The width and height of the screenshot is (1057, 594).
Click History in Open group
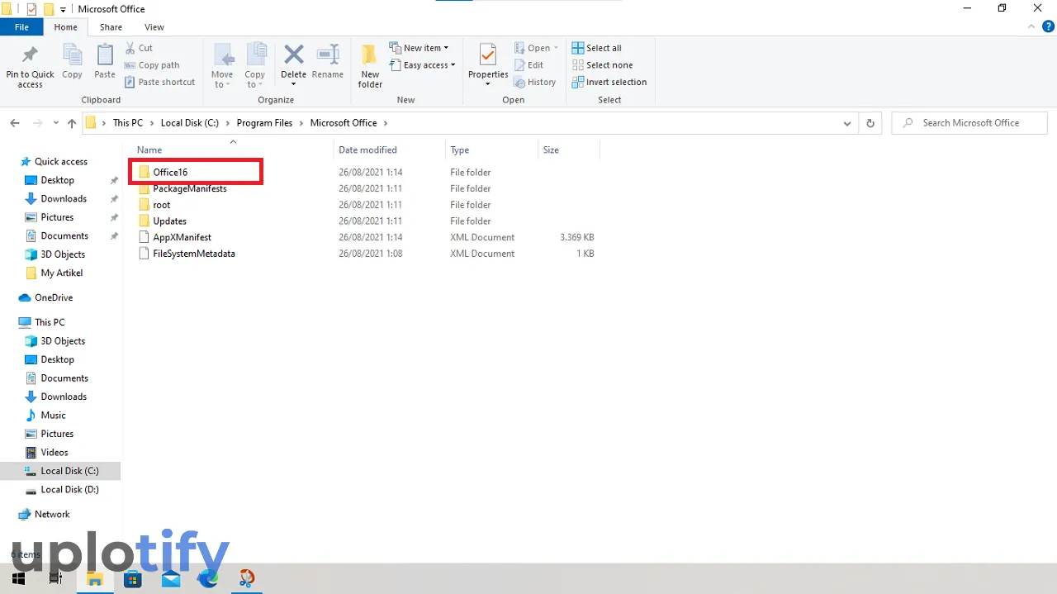point(534,82)
